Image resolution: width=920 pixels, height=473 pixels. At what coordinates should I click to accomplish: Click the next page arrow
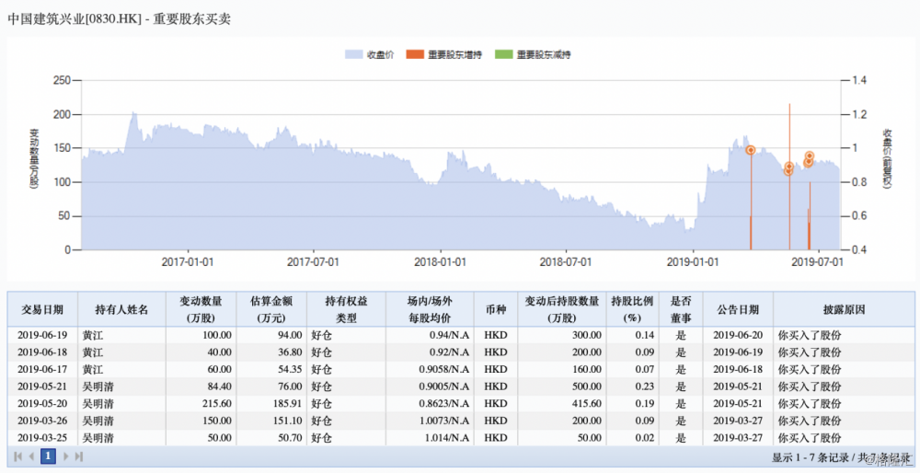point(64,456)
